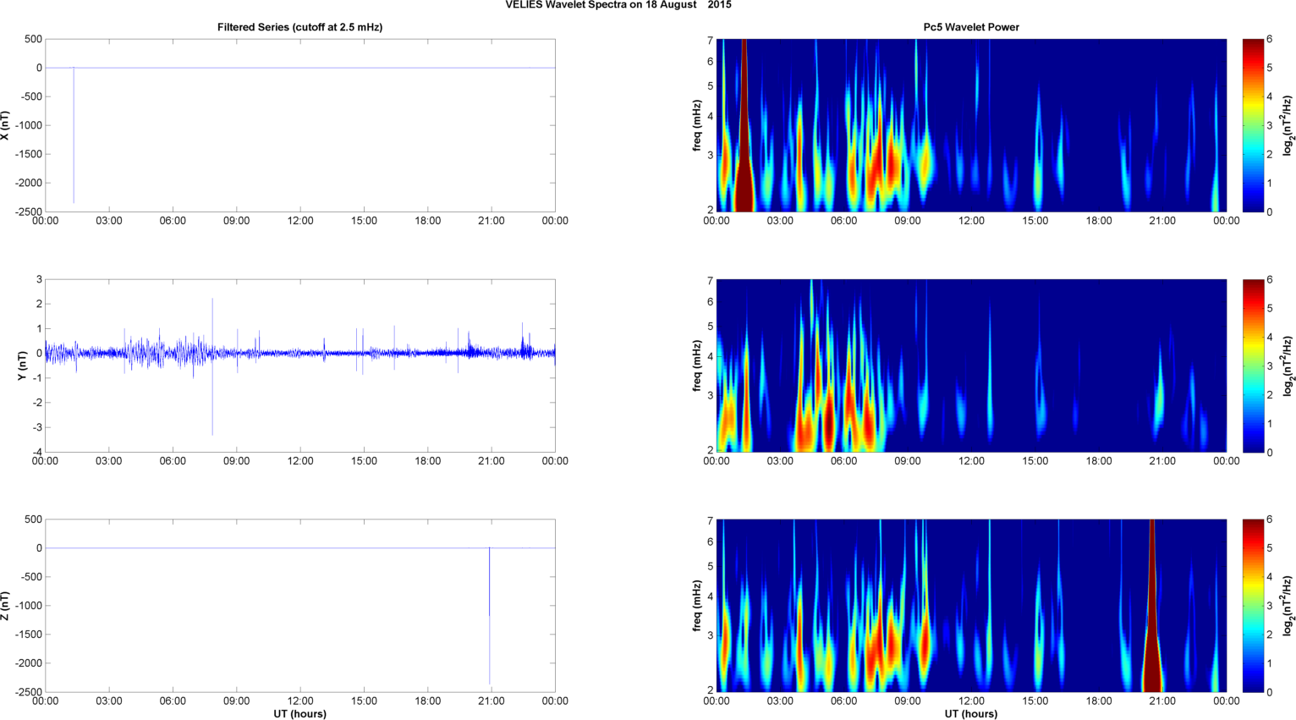
Task: Click the tall spike near 08:00 in the Y series
Action: (212, 366)
